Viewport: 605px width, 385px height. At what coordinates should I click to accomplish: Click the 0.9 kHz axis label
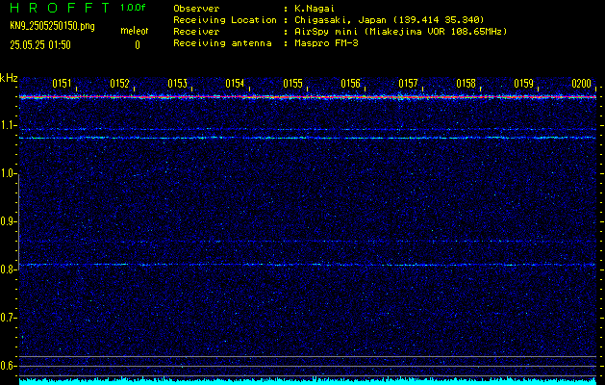coord(8,221)
